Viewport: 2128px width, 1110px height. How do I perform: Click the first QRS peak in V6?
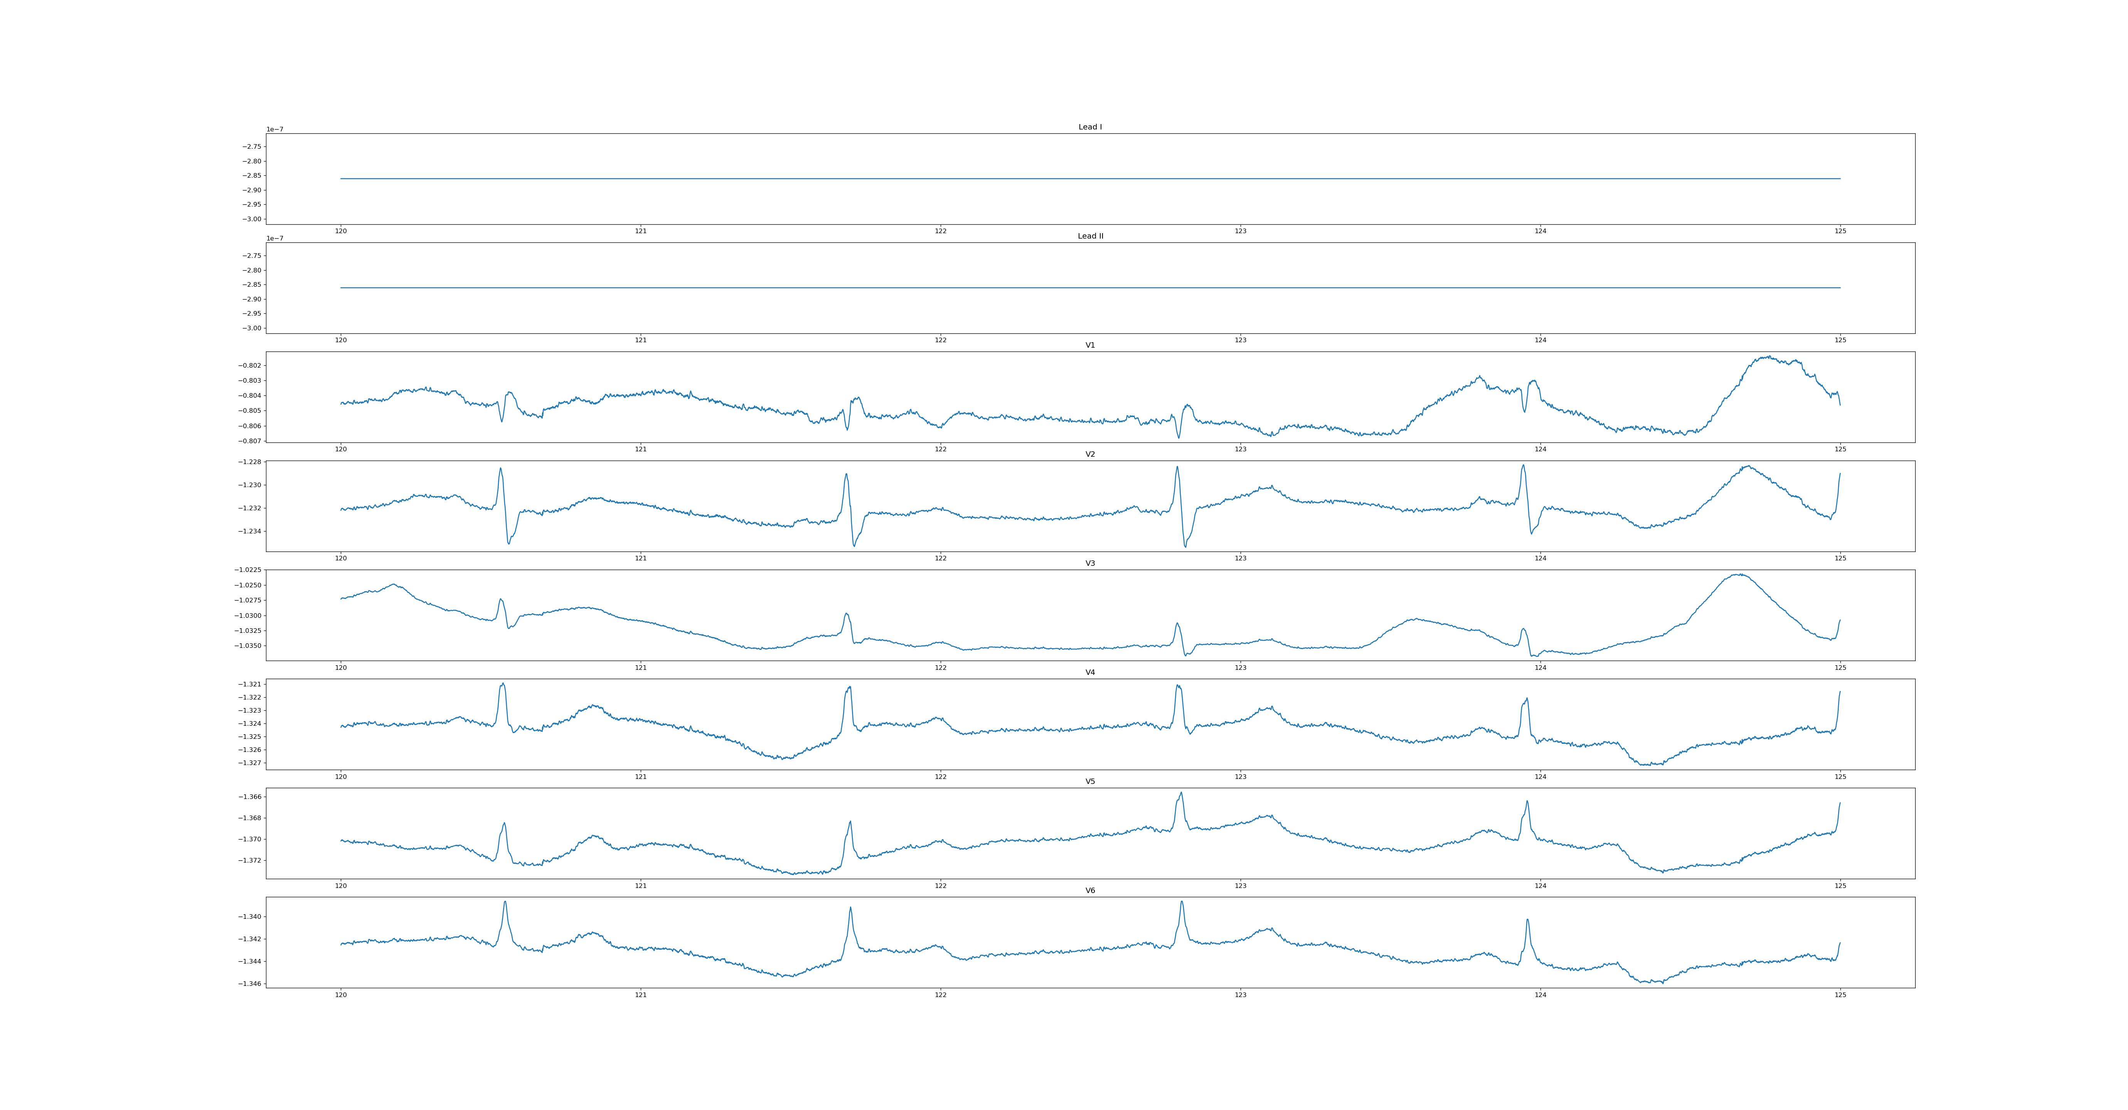click(505, 903)
